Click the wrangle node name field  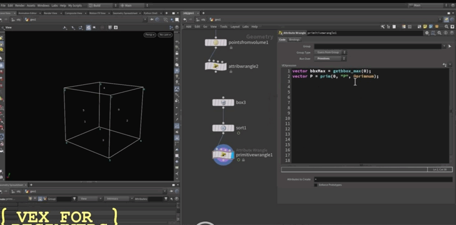coord(365,33)
